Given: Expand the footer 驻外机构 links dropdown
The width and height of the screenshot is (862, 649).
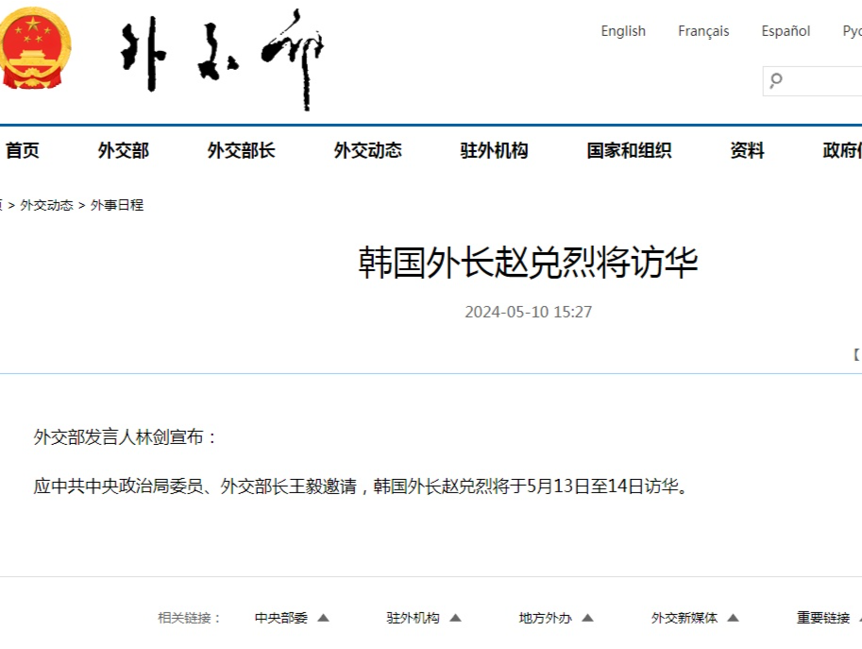Looking at the screenshot, I should pos(423,618).
